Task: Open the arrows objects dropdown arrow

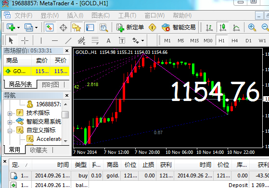Action: (143, 41)
